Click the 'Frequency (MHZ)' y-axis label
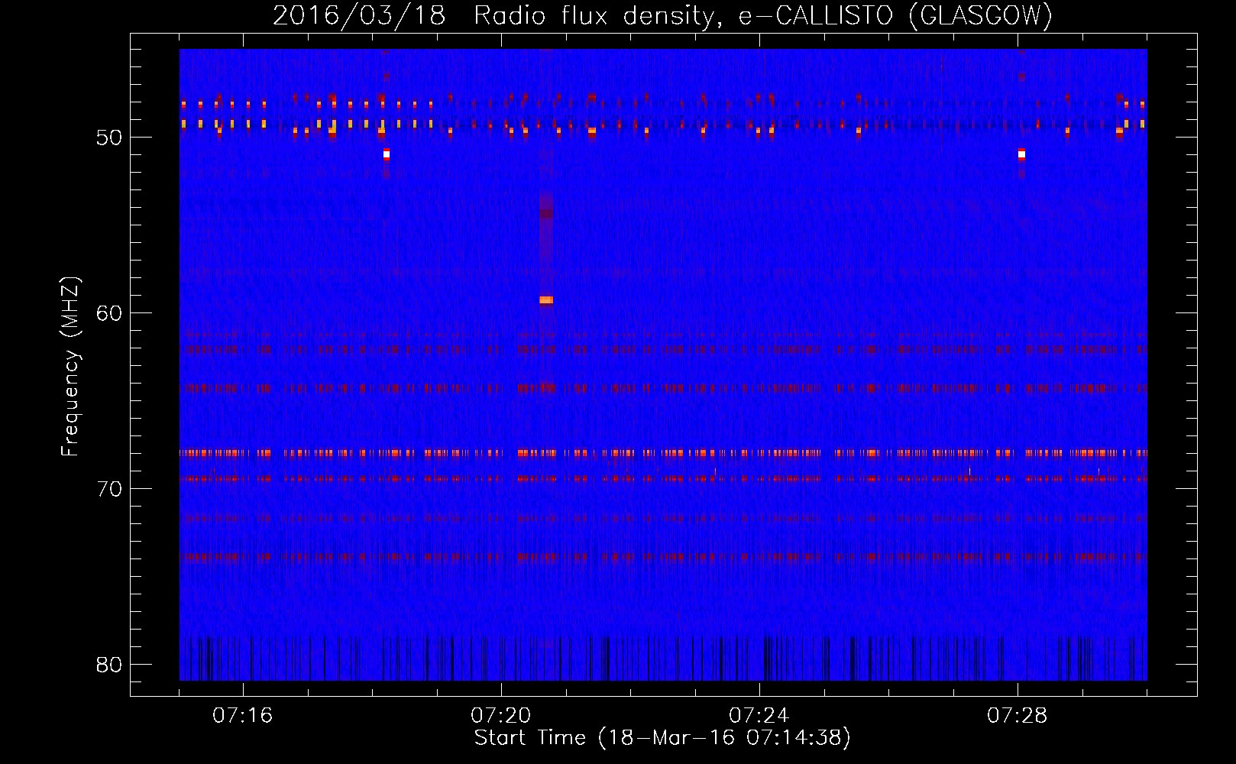Image resolution: width=1236 pixels, height=764 pixels. 70,367
